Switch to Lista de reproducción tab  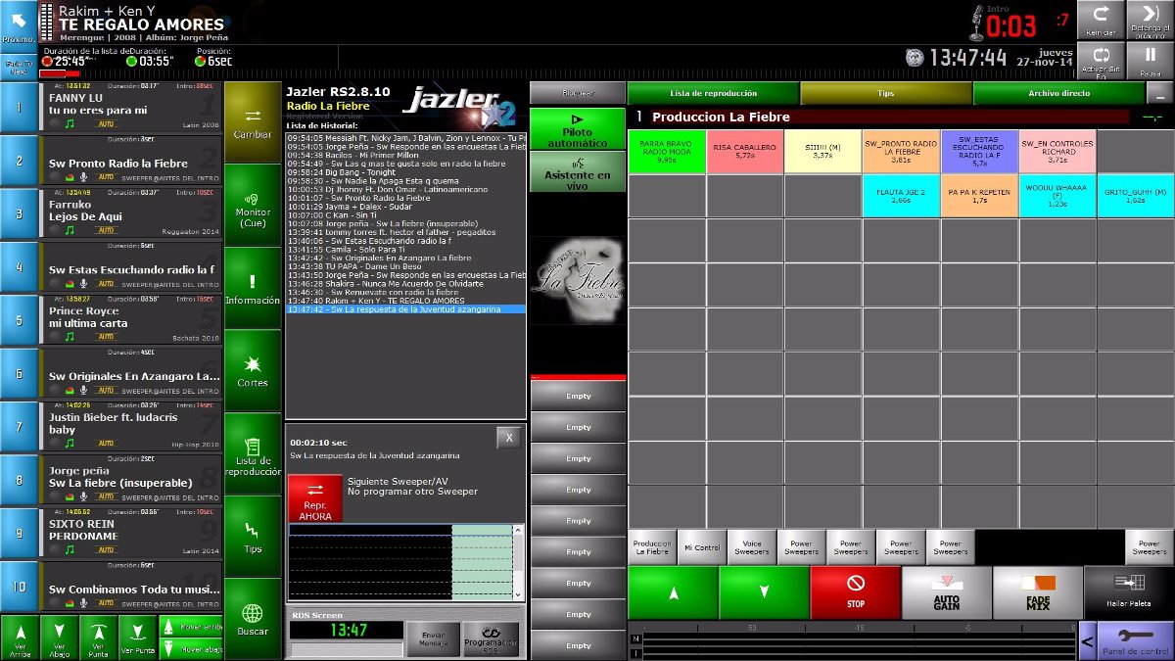713,93
